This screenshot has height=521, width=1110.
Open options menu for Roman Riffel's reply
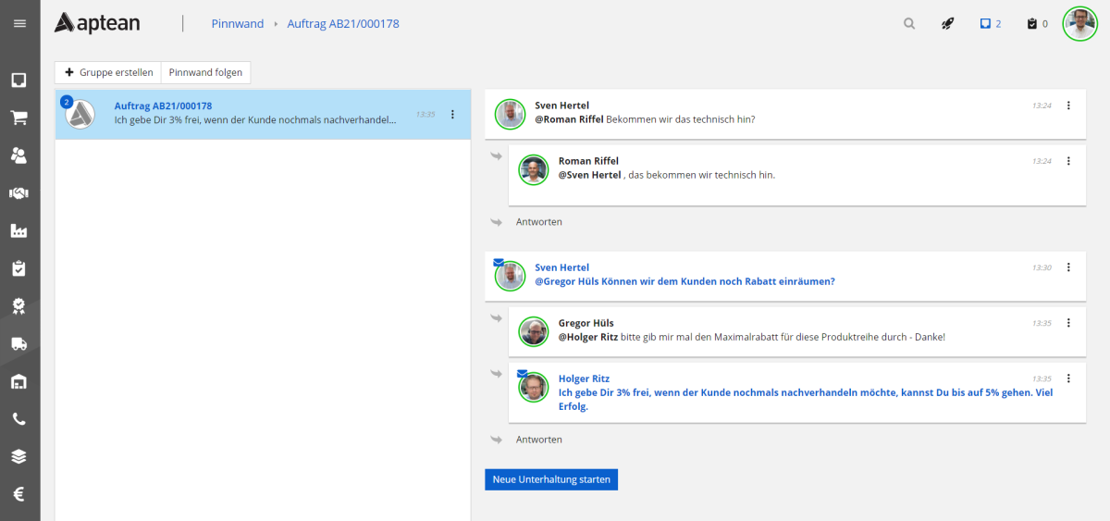(x=1068, y=161)
